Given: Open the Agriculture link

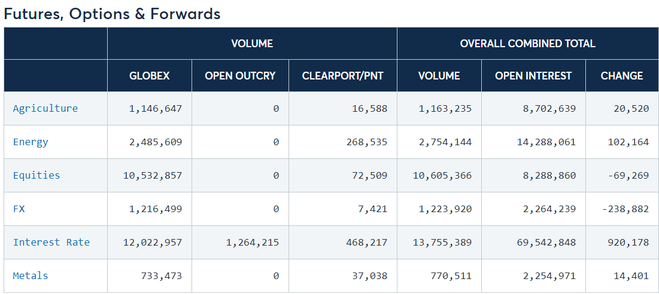Looking at the screenshot, I should pyautogui.click(x=45, y=108).
